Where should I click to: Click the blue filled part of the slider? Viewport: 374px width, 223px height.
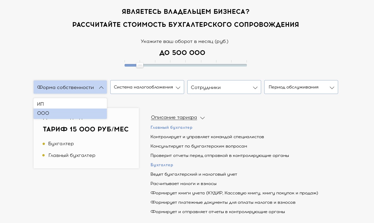tap(130, 65)
